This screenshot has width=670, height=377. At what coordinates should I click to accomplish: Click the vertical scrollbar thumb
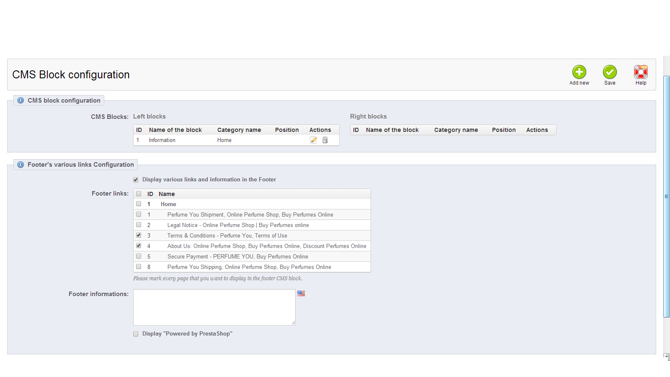click(x=667, y=196)
